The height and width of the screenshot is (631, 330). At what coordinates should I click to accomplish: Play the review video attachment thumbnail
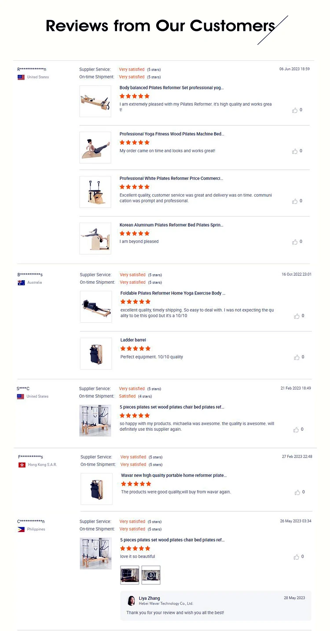coord(151,575)
